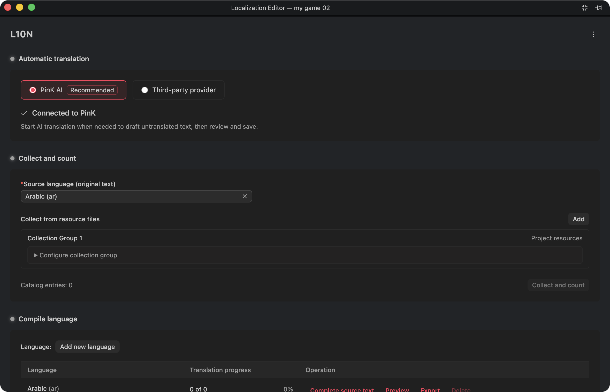
Task: Open the L10N three-dot options menu
Action: (593, 34)
